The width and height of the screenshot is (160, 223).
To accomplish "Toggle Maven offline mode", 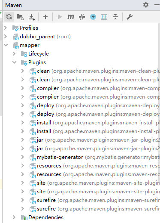I will point(82,17).
